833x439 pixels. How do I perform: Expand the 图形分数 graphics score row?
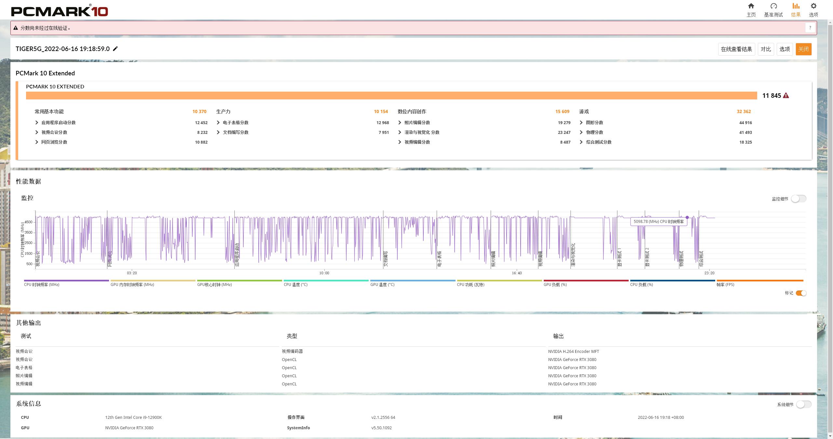[x=581, y=123]
